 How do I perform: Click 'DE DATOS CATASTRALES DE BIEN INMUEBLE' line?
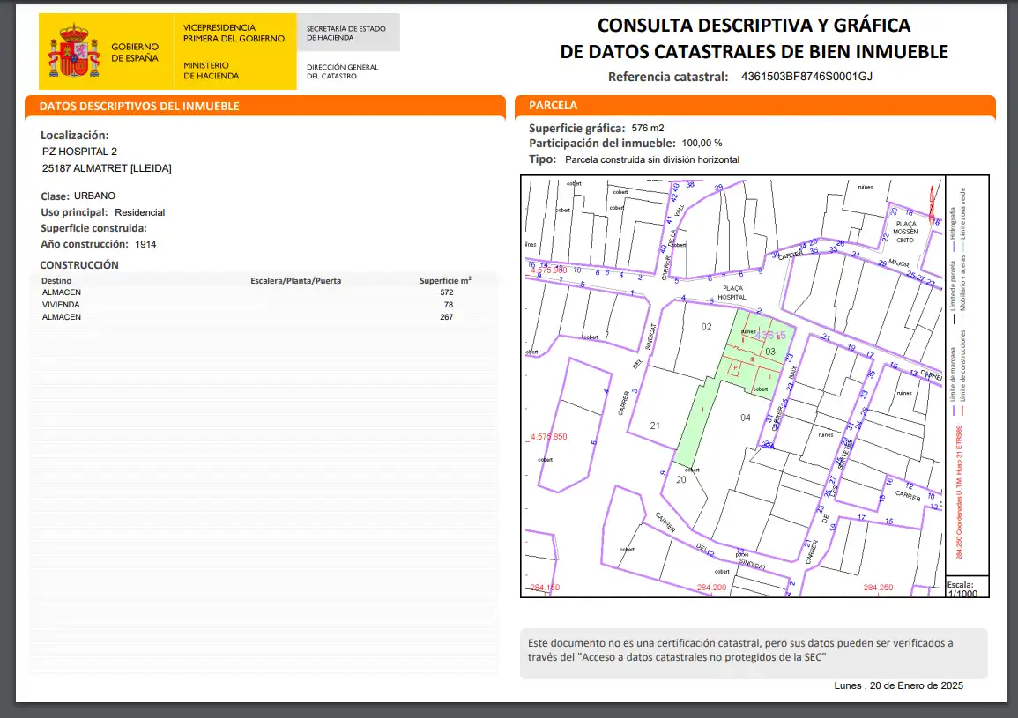(754, 51)
